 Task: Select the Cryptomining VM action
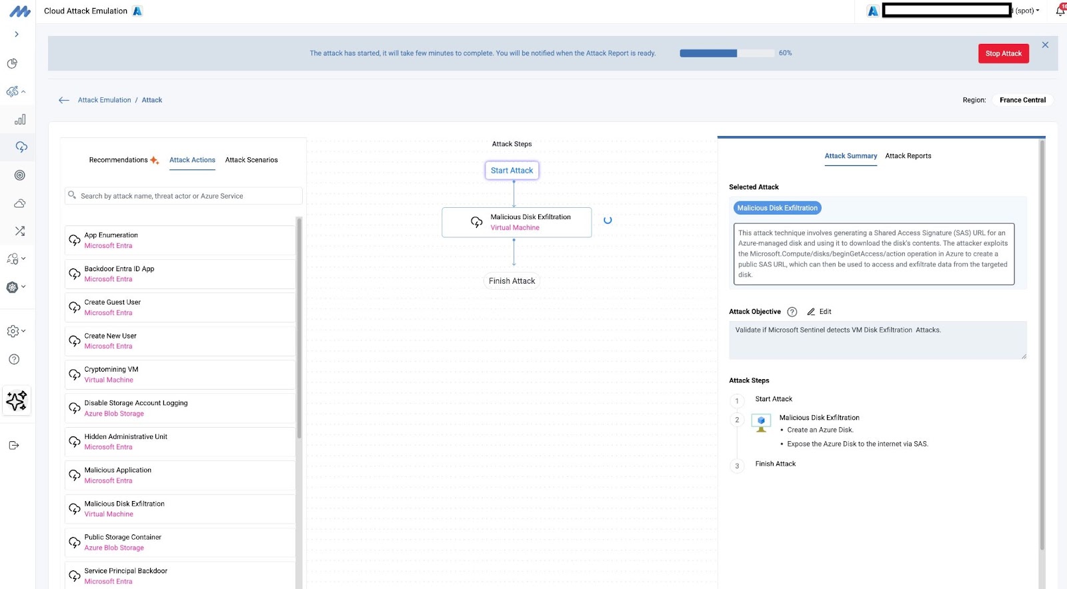[180, 374]
